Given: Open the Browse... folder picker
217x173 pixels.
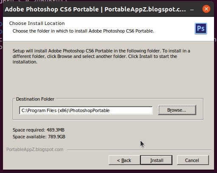Looking at the screenshot, I should tap(177, 110).
